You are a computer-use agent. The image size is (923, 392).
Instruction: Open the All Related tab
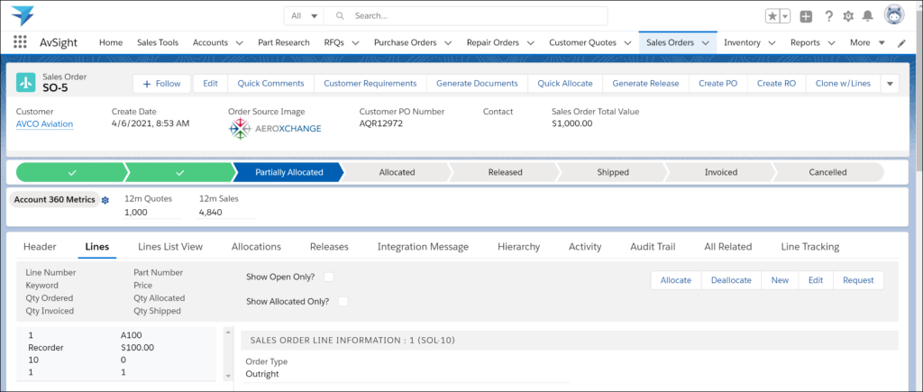(728, 247)
